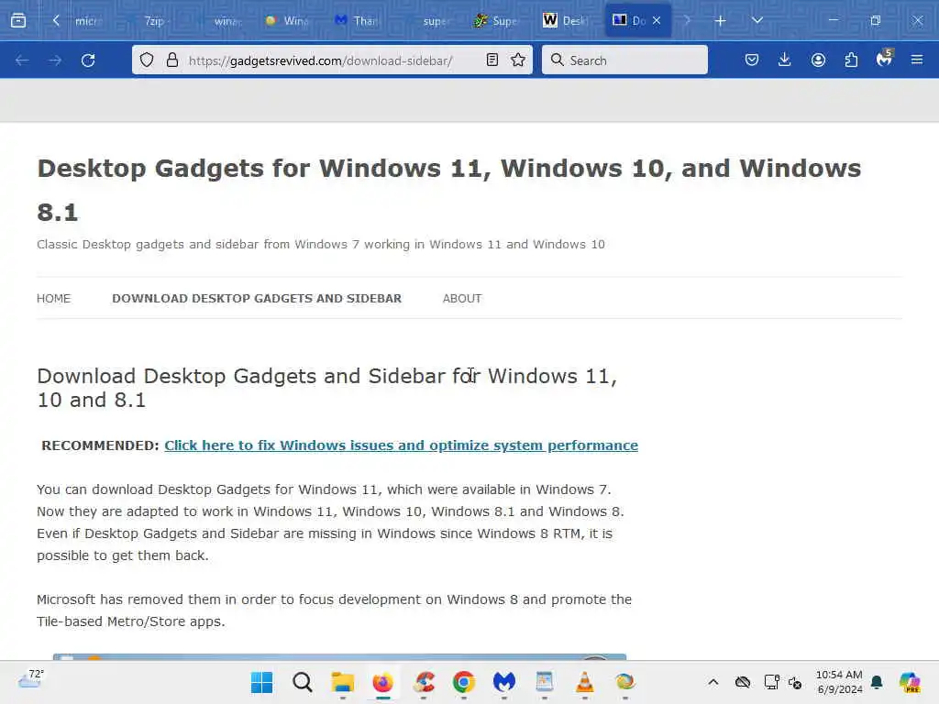
Task: Open the taskbar Search magnifier
Action: click(303, 682)
